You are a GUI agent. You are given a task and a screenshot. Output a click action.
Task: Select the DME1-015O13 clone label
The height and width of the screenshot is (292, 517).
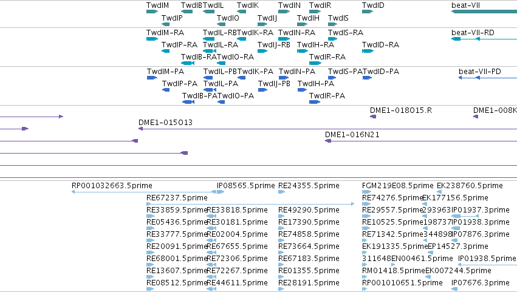tap(165, 123)
